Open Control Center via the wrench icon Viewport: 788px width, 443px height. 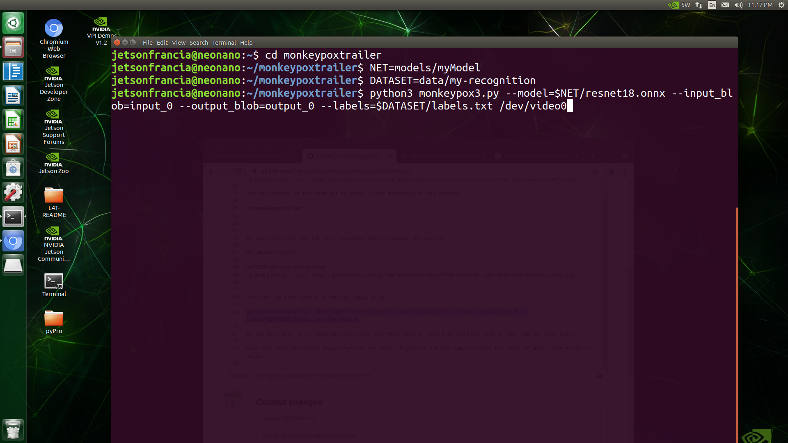(13, 192)
